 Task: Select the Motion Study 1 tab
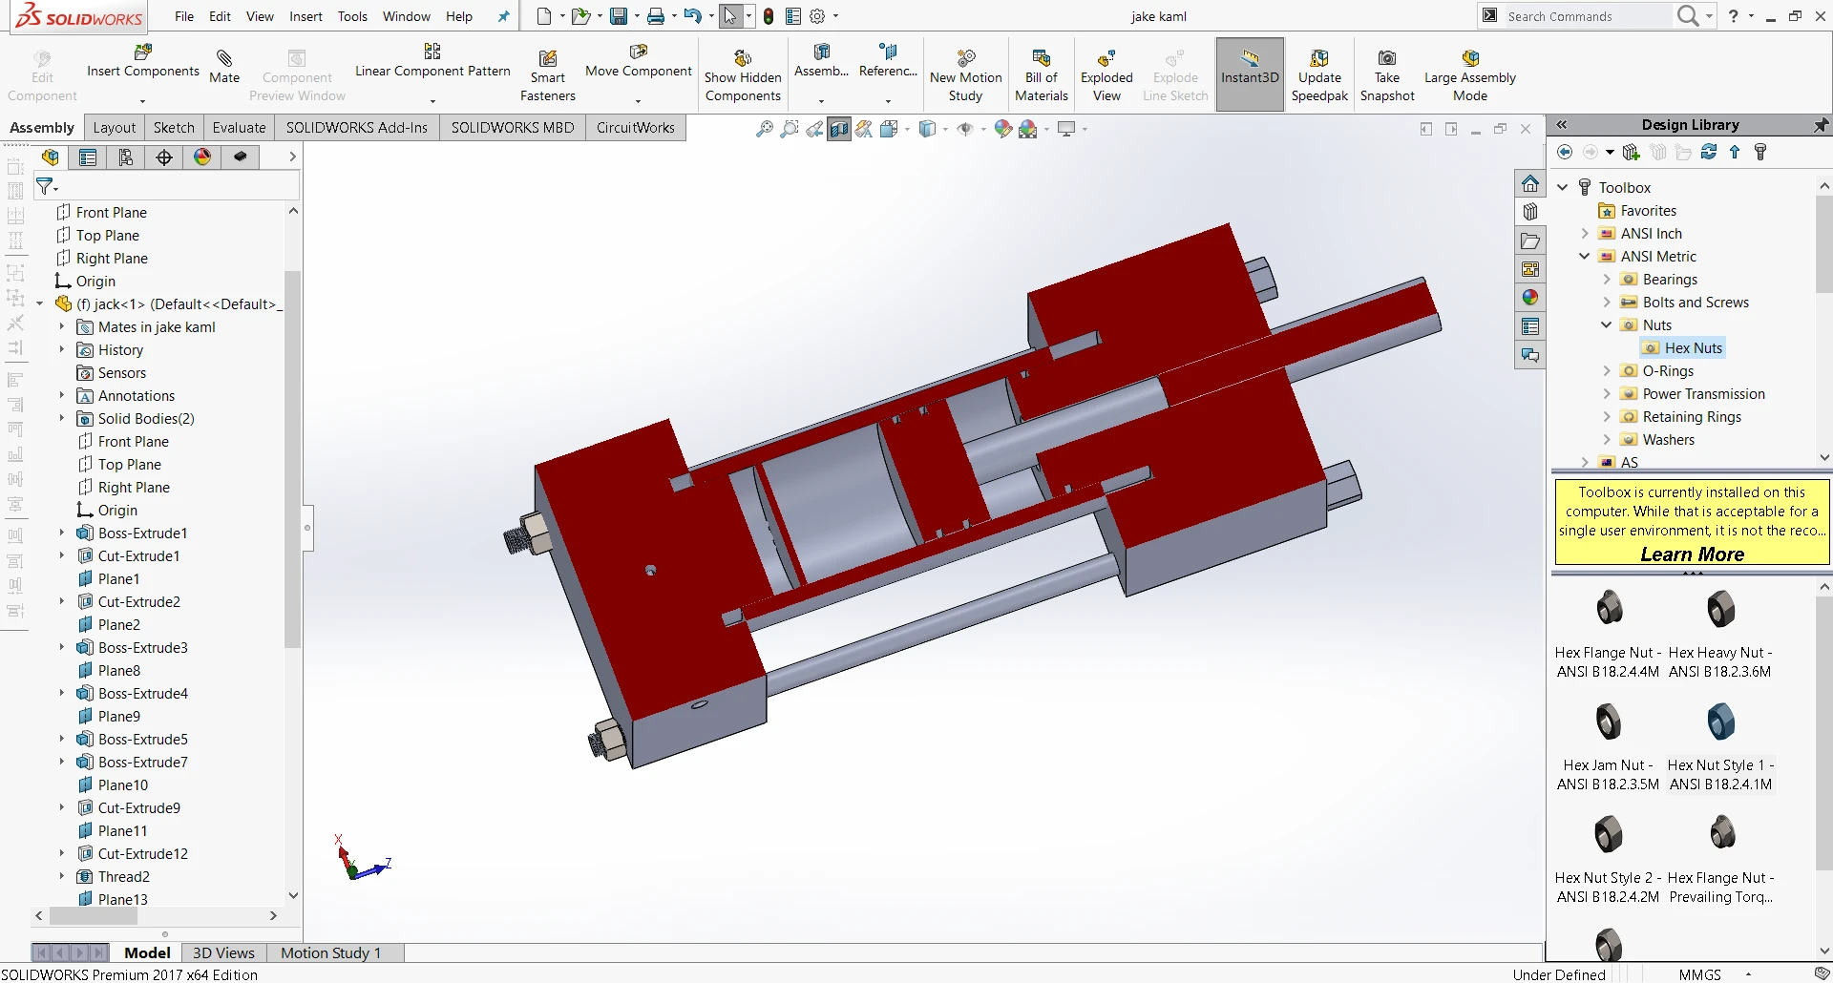[x=330, y=952]
